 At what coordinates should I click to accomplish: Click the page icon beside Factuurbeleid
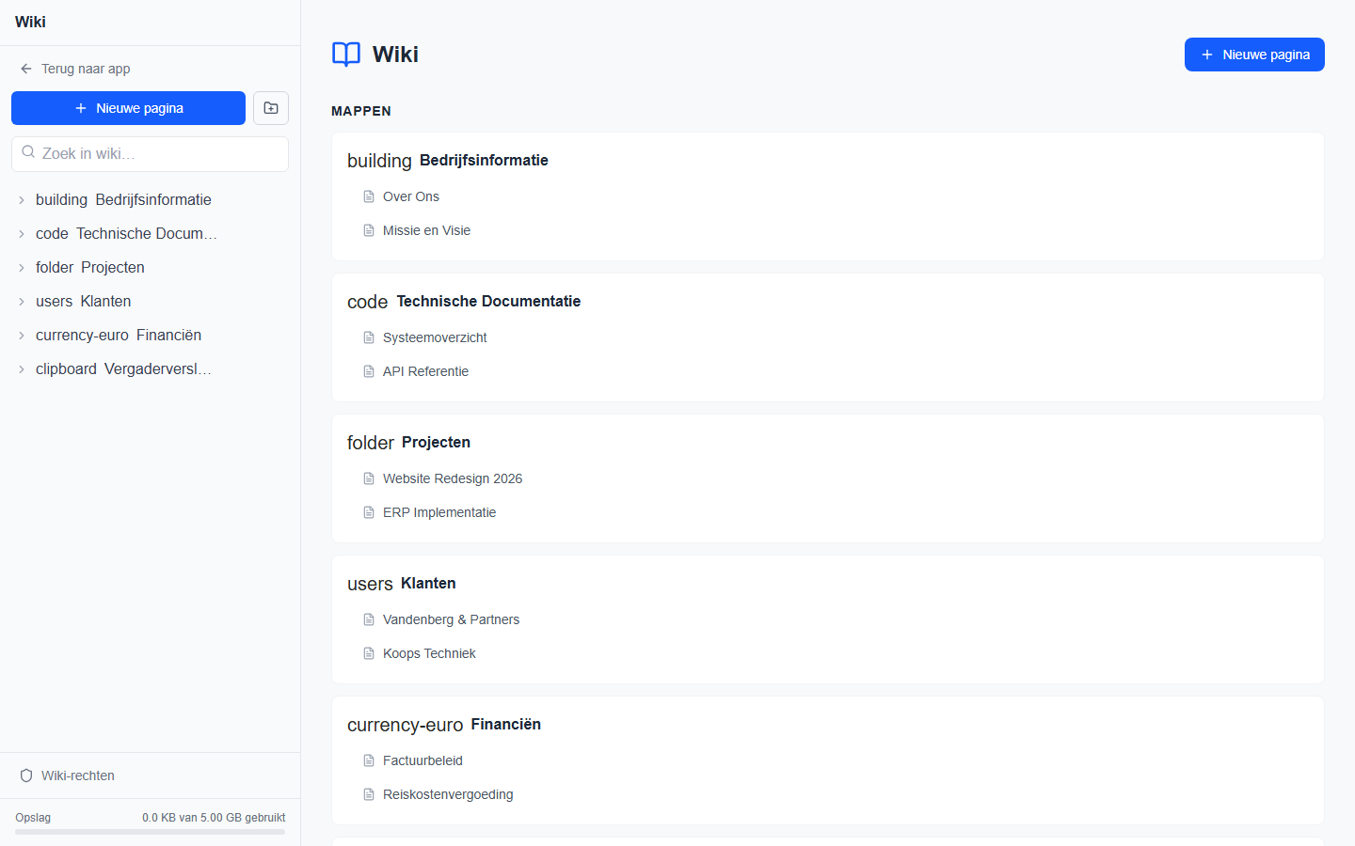tap(369, 760)
